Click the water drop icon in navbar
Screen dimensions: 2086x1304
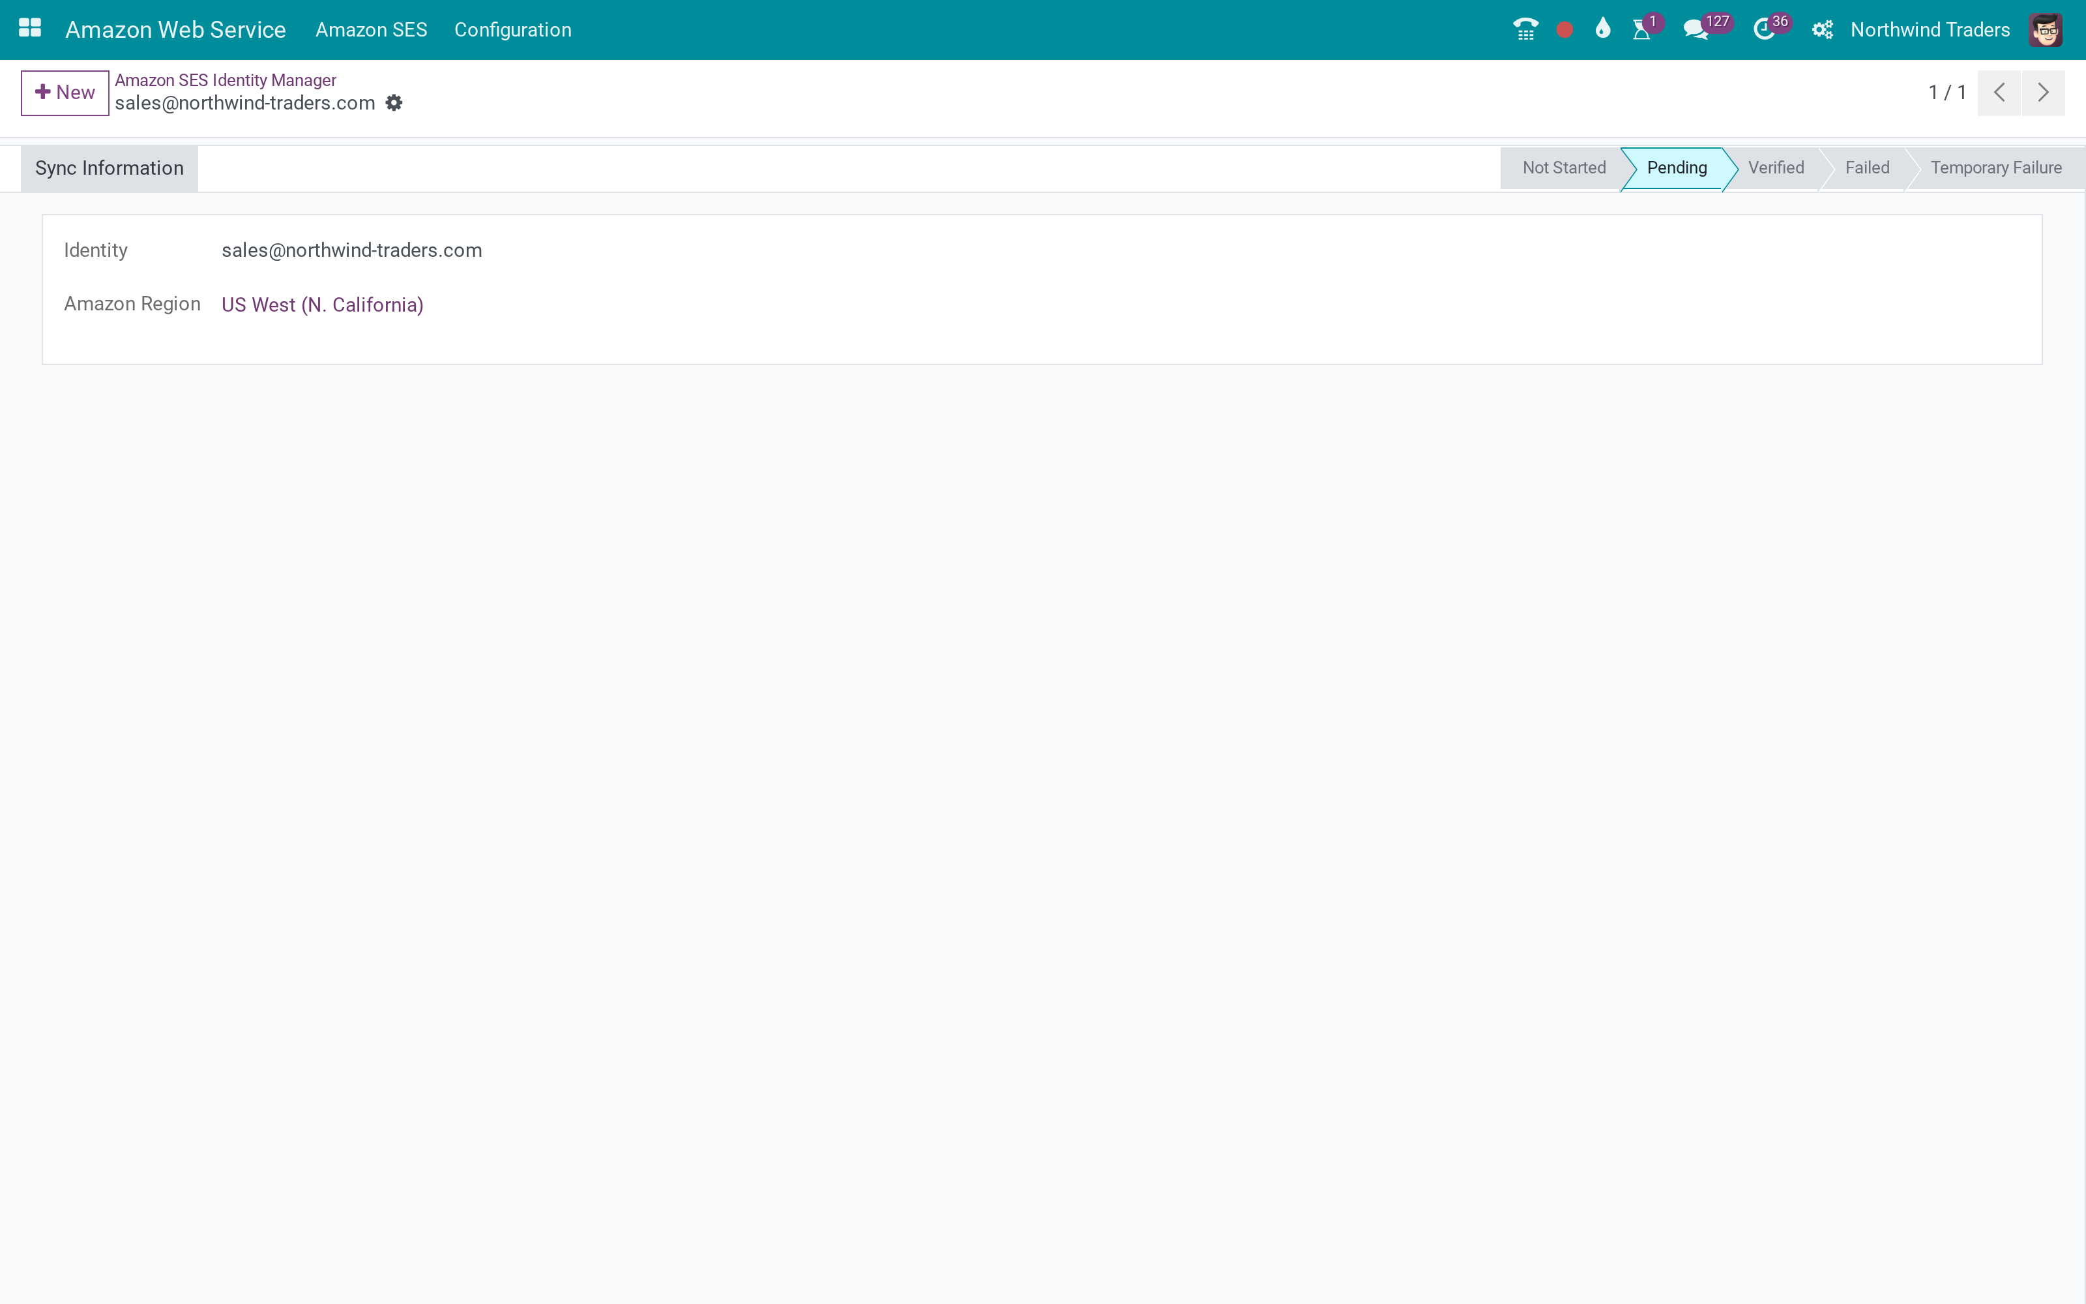pos(1602,29)
